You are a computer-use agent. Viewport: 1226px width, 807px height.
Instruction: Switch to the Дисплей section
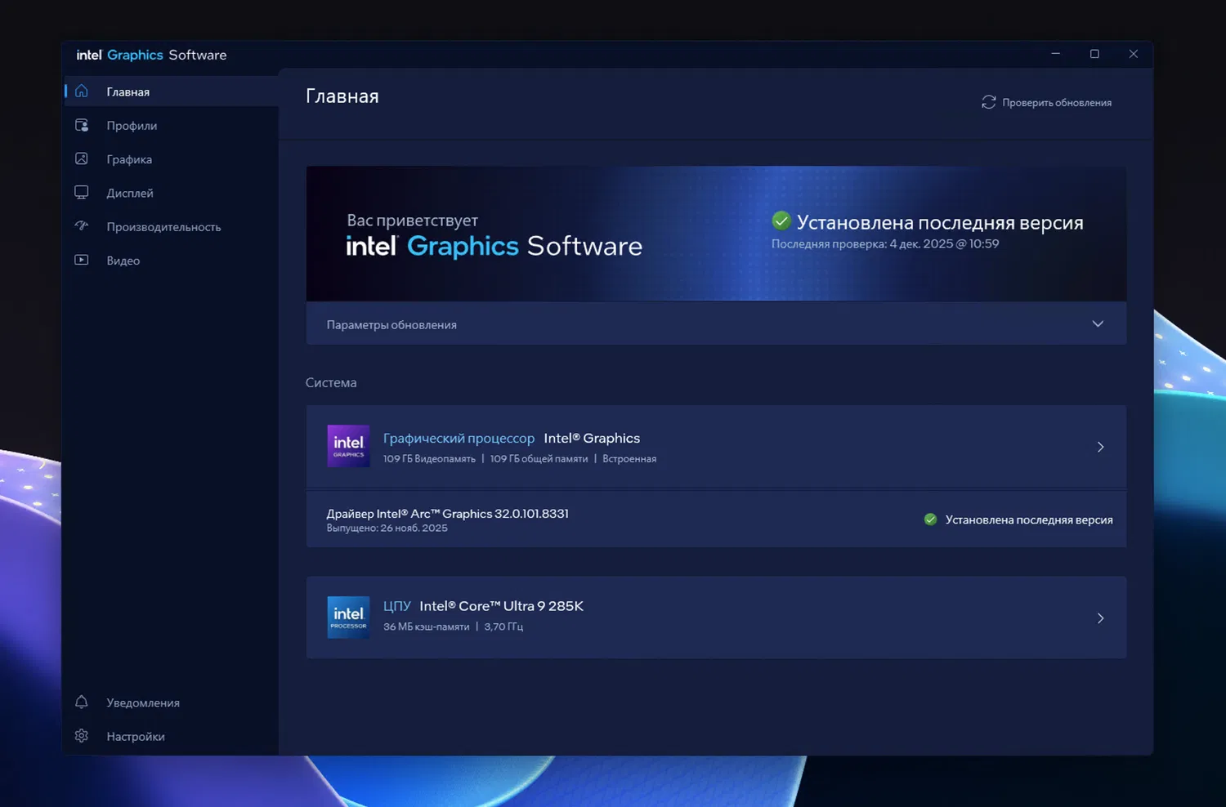pos(172,193)
